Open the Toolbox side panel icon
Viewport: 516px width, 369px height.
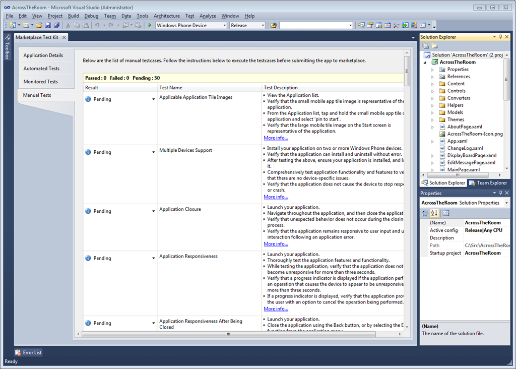tap(7, 48)
